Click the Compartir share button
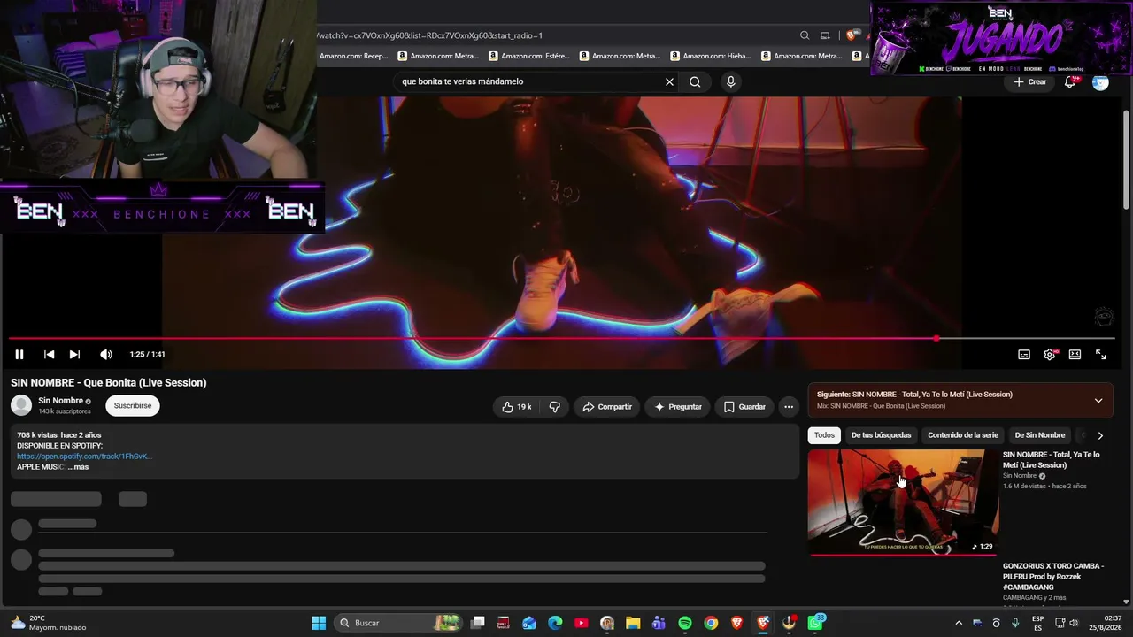 (607, 407)
